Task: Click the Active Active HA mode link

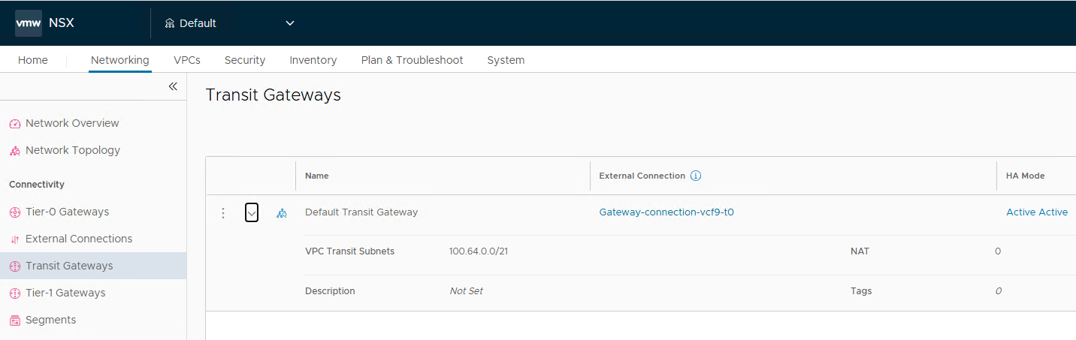Action: [x=1037, y=212]
